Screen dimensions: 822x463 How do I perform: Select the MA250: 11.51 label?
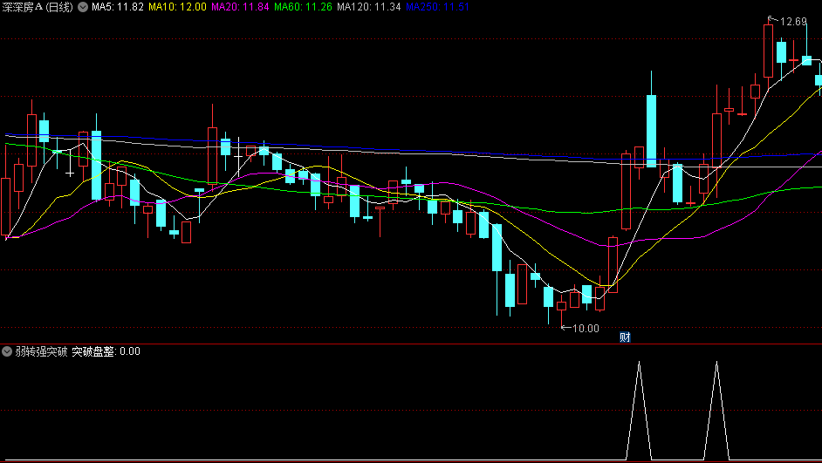click(x=437, y=7)
